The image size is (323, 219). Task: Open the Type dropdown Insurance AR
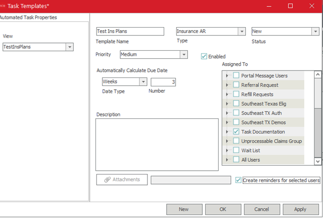tap(241, 31)
